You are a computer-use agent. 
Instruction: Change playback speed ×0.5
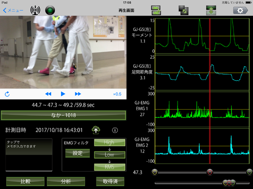pos(117,94)
